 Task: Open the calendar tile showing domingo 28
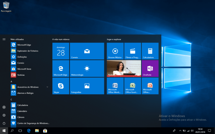[x=61, y=51]
